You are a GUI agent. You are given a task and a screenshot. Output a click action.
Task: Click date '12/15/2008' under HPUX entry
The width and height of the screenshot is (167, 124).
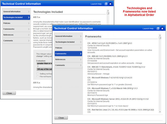(92, 48)
